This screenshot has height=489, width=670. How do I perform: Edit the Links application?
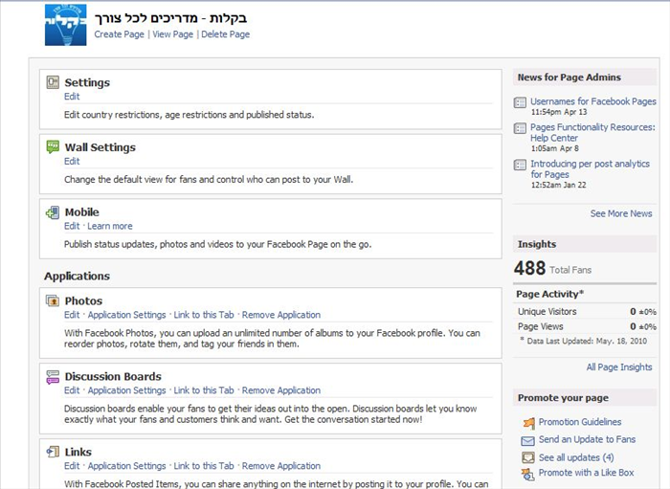point(72,466)
